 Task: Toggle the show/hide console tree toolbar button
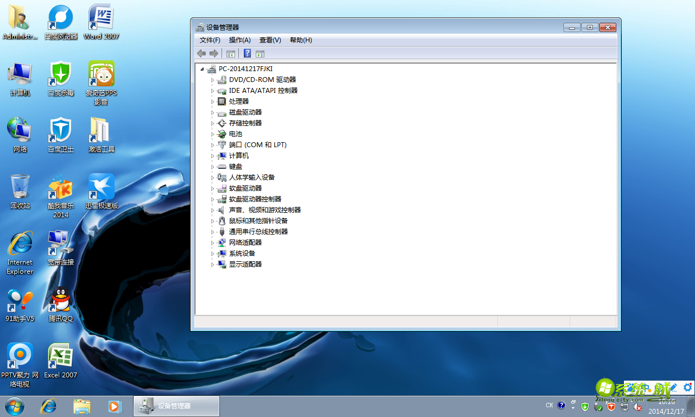pos(230,53)
